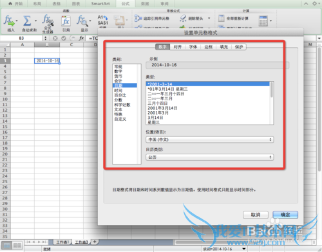Click the formula bar confirm checkmark icon
The image size is (322, 252).
pyautogui.click(x=64, y=38)
